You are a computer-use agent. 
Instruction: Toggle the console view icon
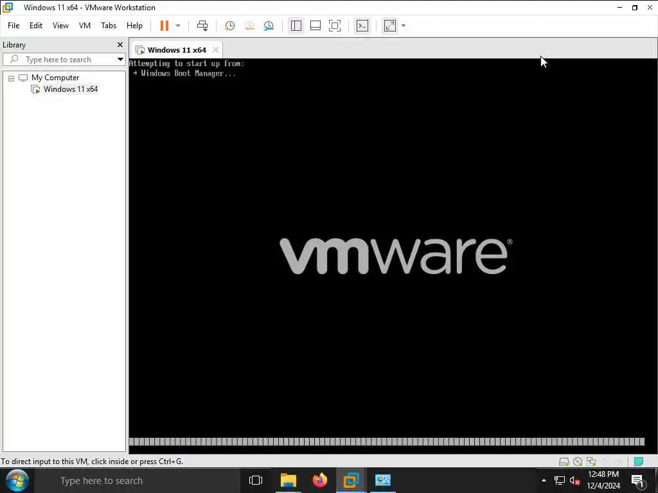[x=362, y=26]
